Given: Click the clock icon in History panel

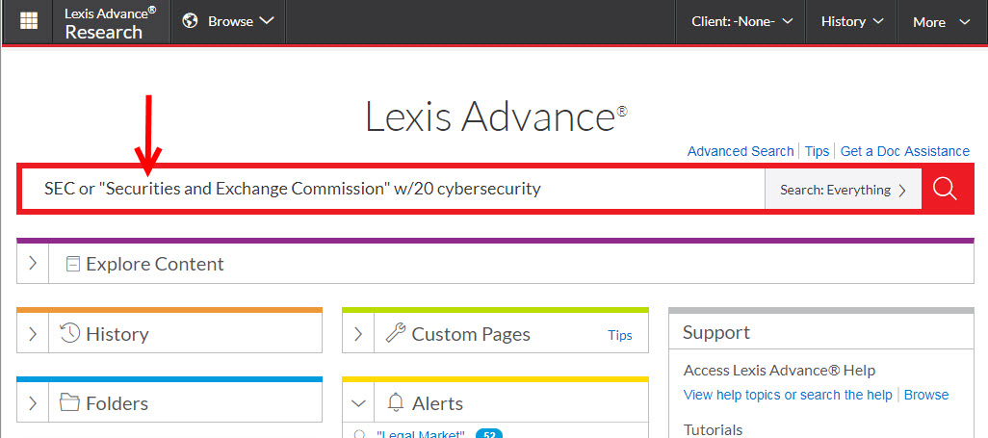Looking at the screenshot, I should 69,333.
